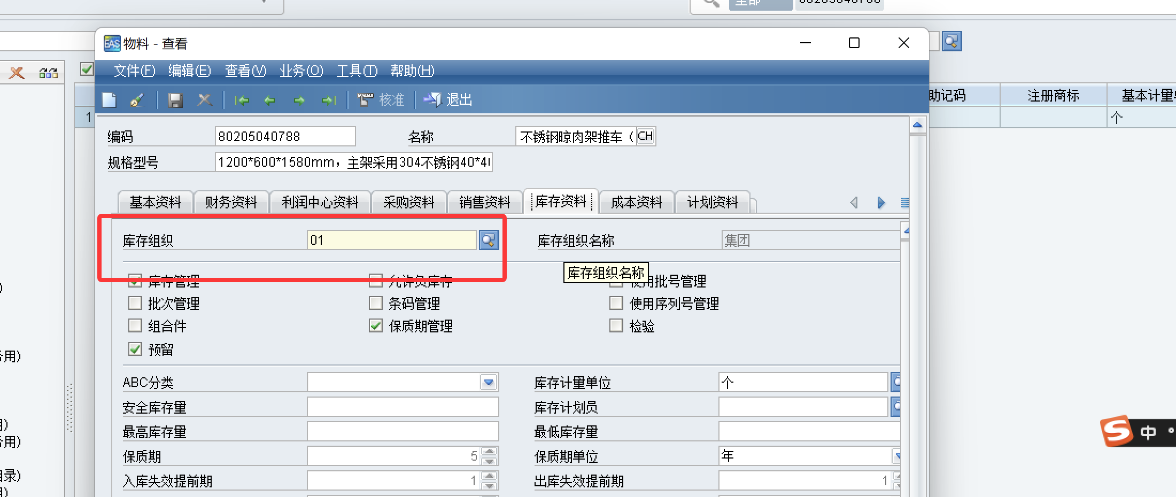Click the lookup icon in background window top right
Image resolution: width=1176 pixels, height=497 pixels.
952,41
